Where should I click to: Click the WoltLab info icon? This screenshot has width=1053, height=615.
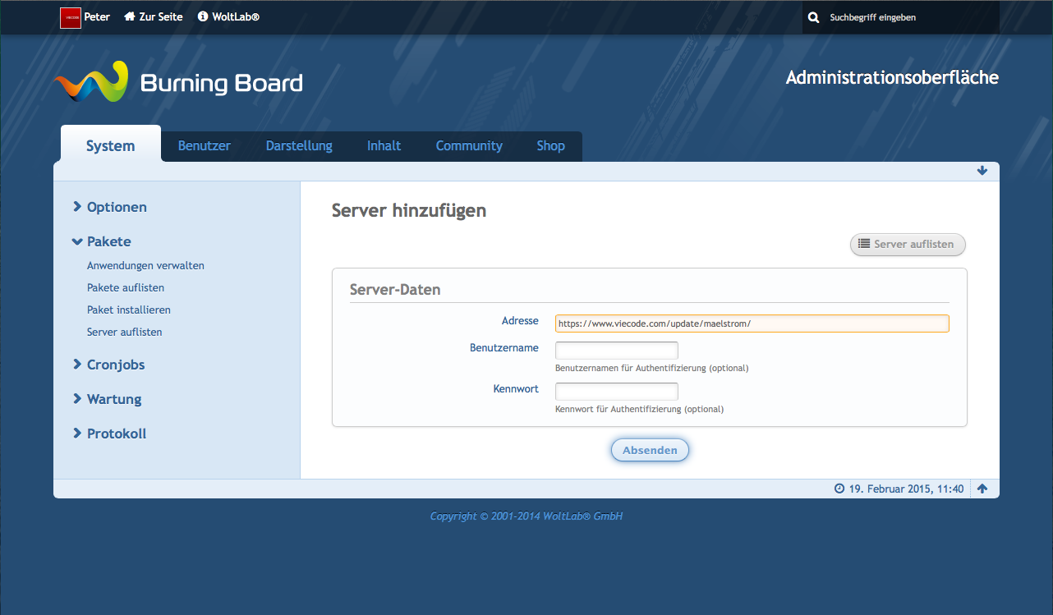[x=203, y=17]
